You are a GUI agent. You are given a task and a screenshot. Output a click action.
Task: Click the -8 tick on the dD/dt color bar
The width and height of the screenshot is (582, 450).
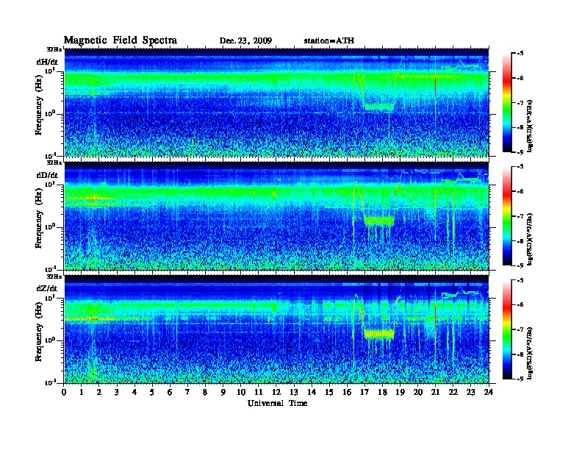(x=520, y=240)
